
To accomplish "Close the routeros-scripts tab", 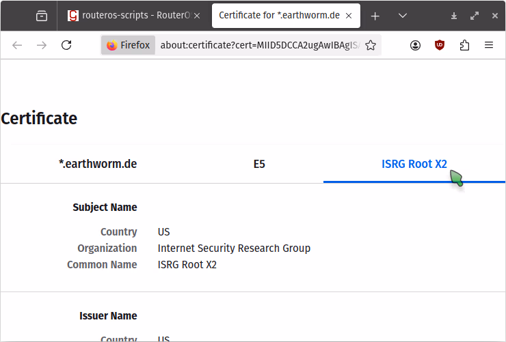I will point(197,16).
